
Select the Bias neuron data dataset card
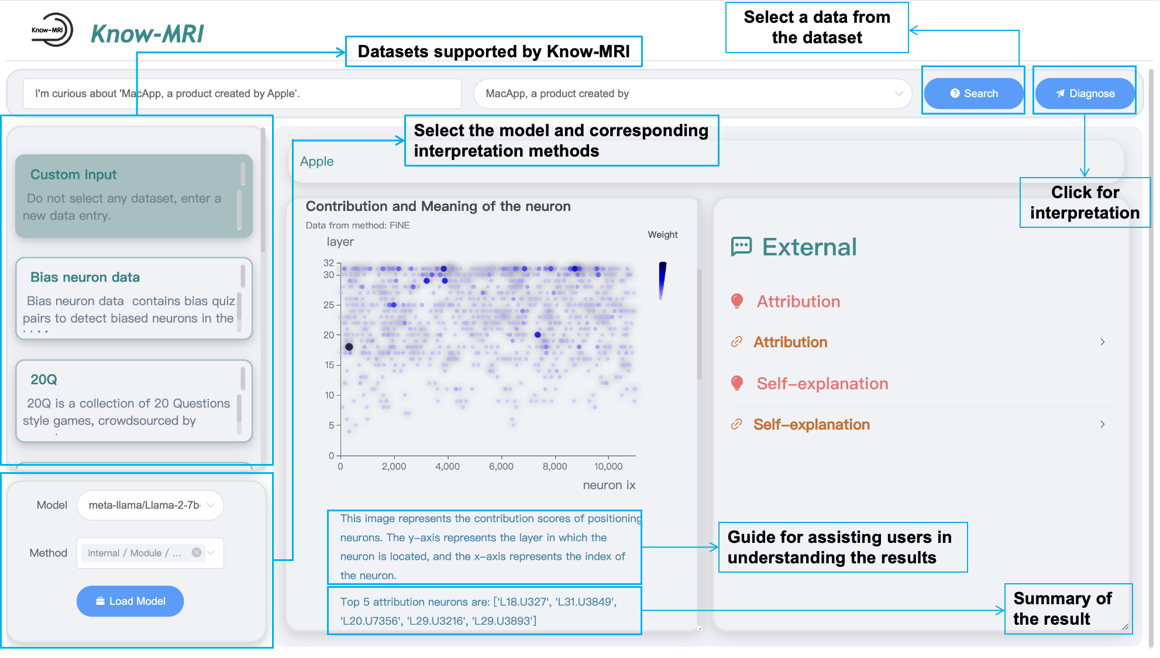(x=133, y=298)
